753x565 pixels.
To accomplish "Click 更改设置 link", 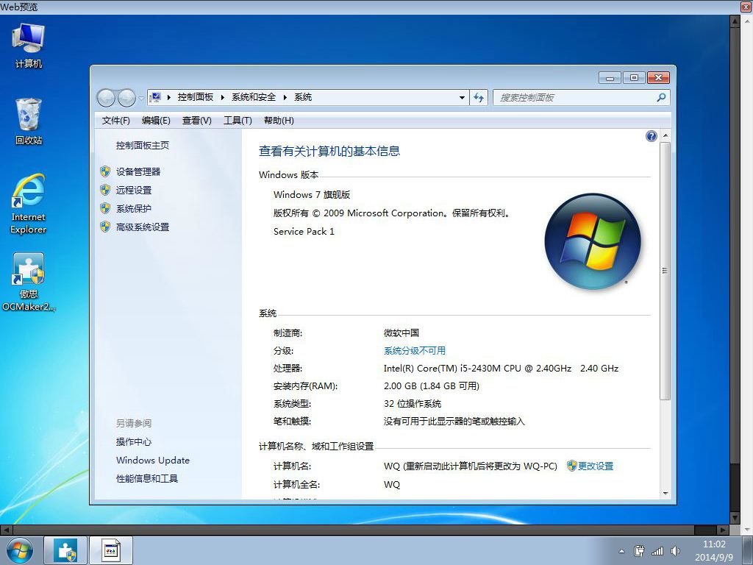I will click(x=596, y=466).
